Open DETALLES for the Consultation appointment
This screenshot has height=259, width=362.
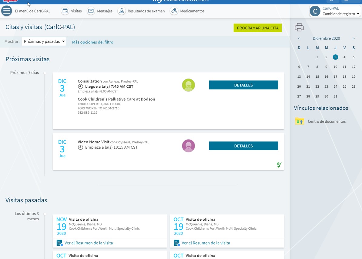point(243,85)
